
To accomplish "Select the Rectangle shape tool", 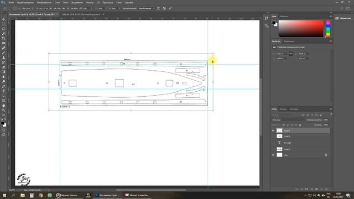I will click(3, 101).
